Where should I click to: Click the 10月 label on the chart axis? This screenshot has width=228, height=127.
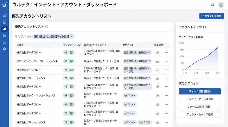tap(218, 73)
